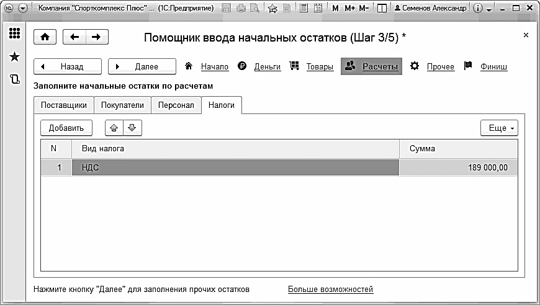Screen dimensions: 540x305
Task: Click the house icon beside Начало
Action: [x=189, y=66]
